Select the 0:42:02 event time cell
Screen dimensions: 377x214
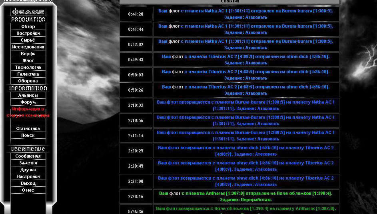[136, 44]
